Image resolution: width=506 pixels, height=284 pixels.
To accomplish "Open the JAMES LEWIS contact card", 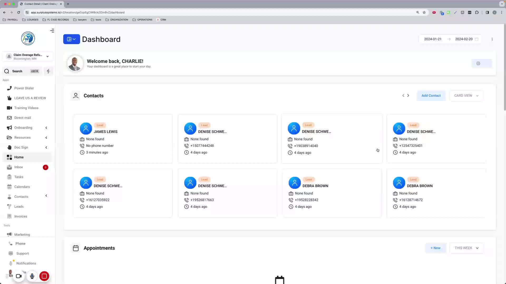I will [105, 132].
